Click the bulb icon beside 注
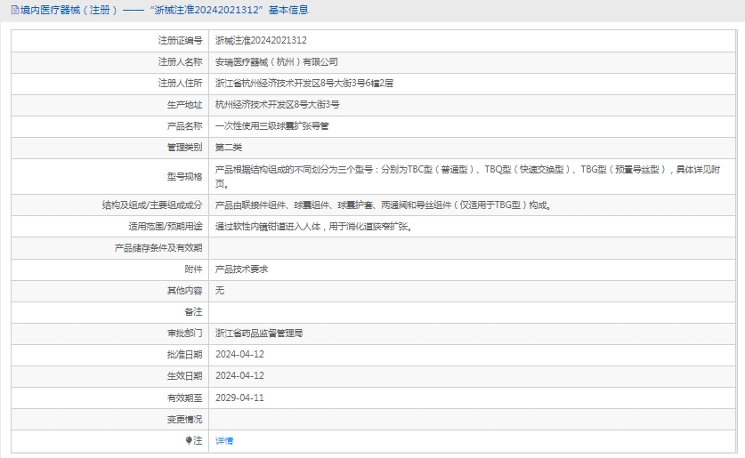This screenshot has height=458, width=745. 189,440
